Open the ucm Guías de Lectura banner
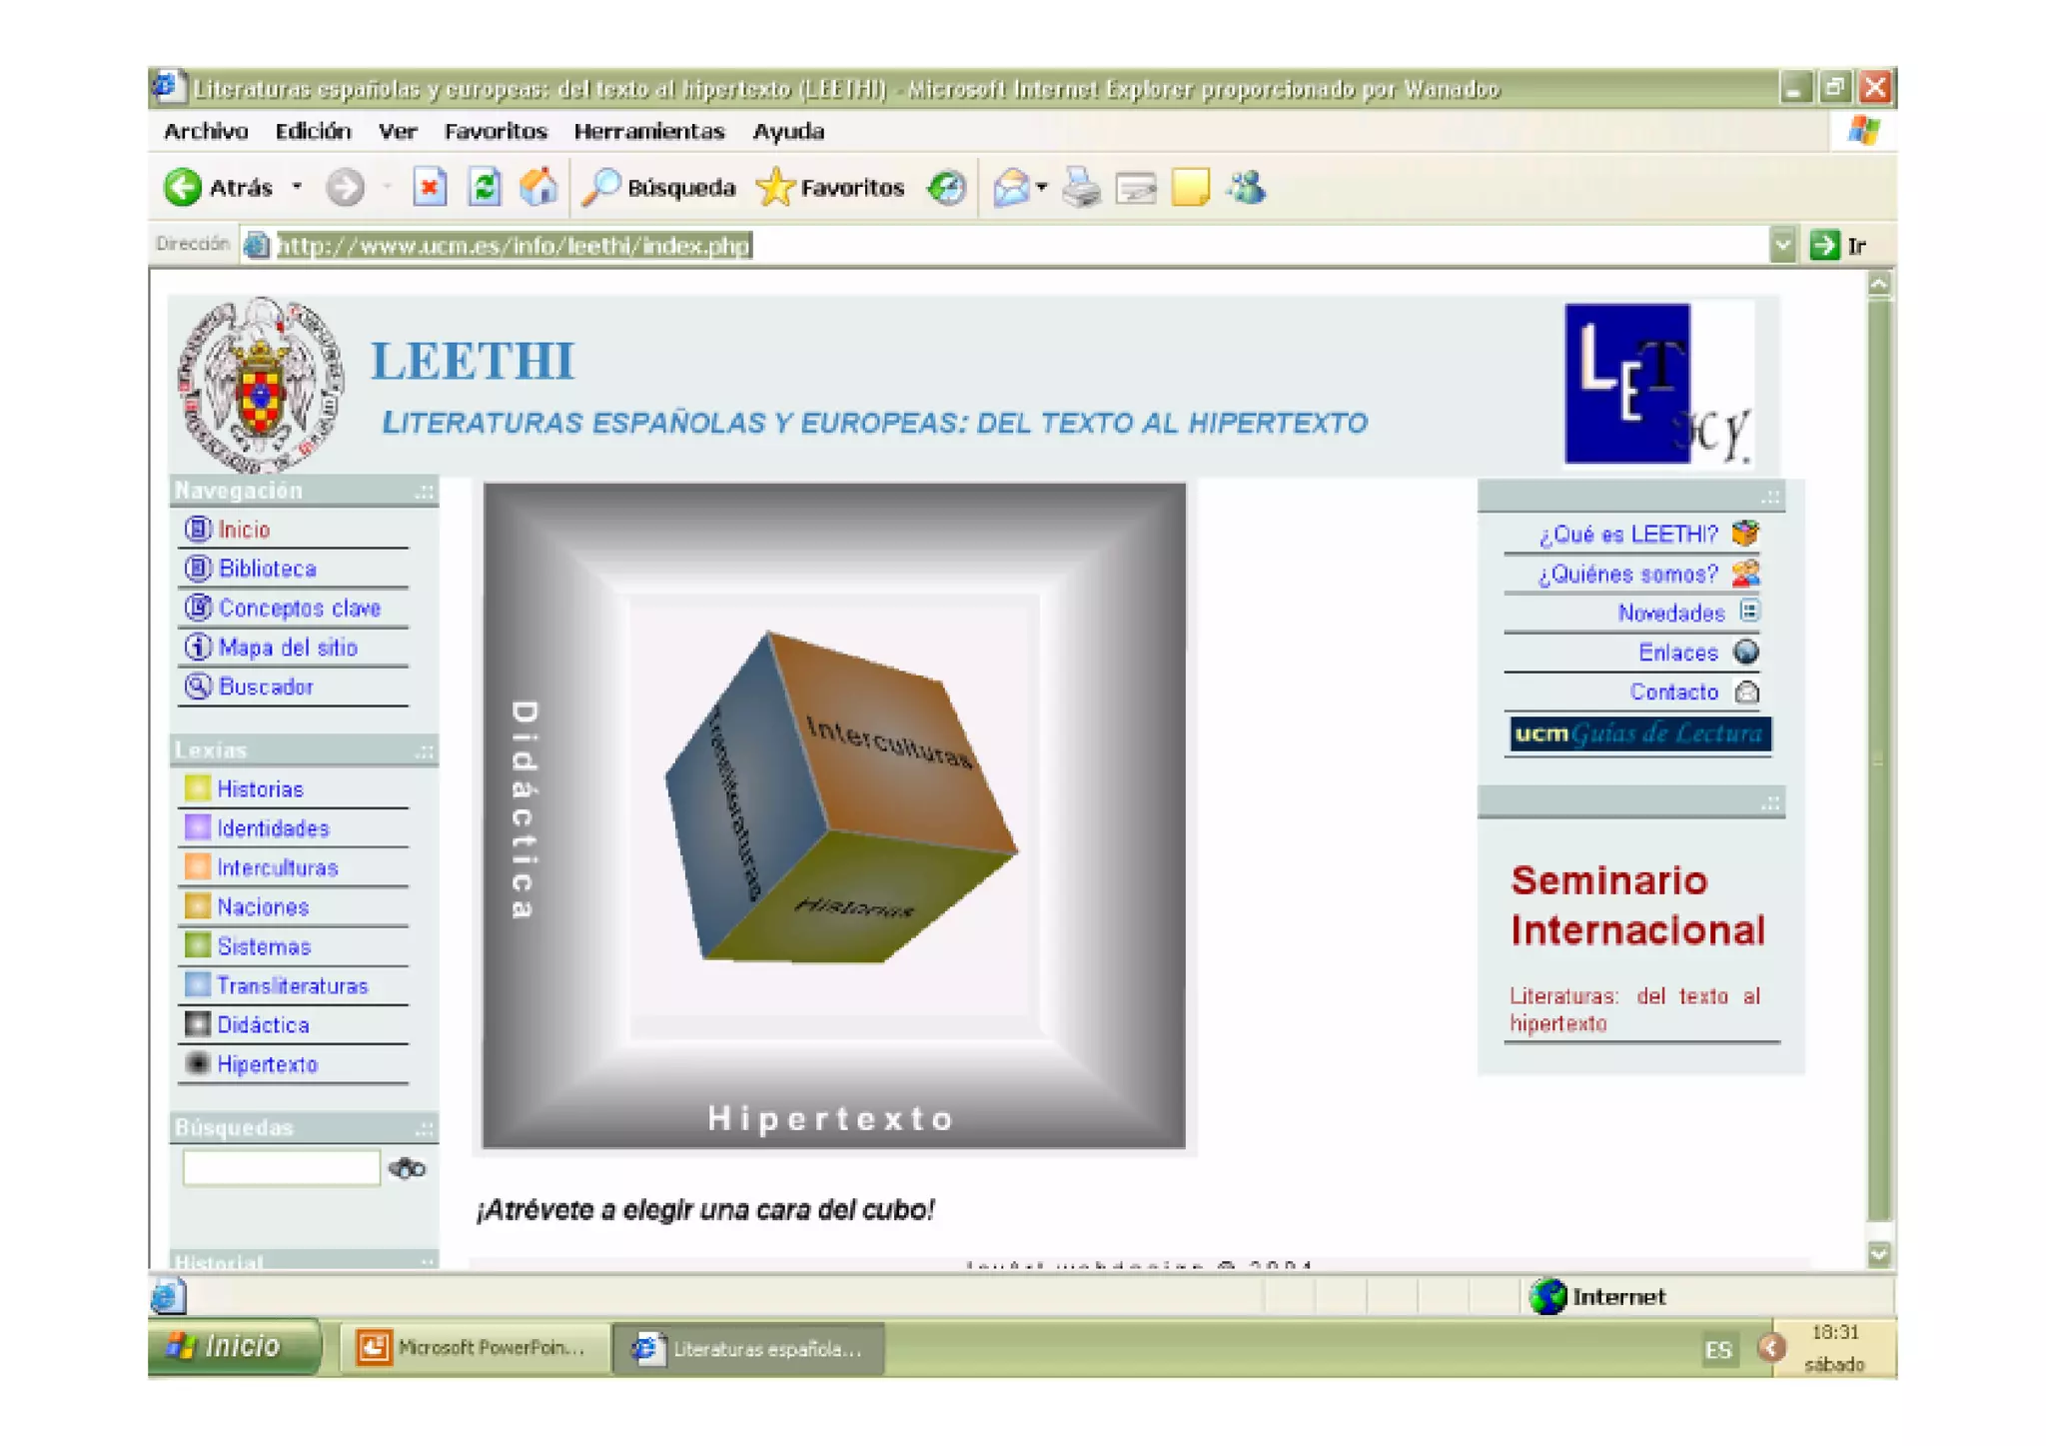Image resolution: width=2046 pixels, height=1446 pixels. pos(1639,733)
